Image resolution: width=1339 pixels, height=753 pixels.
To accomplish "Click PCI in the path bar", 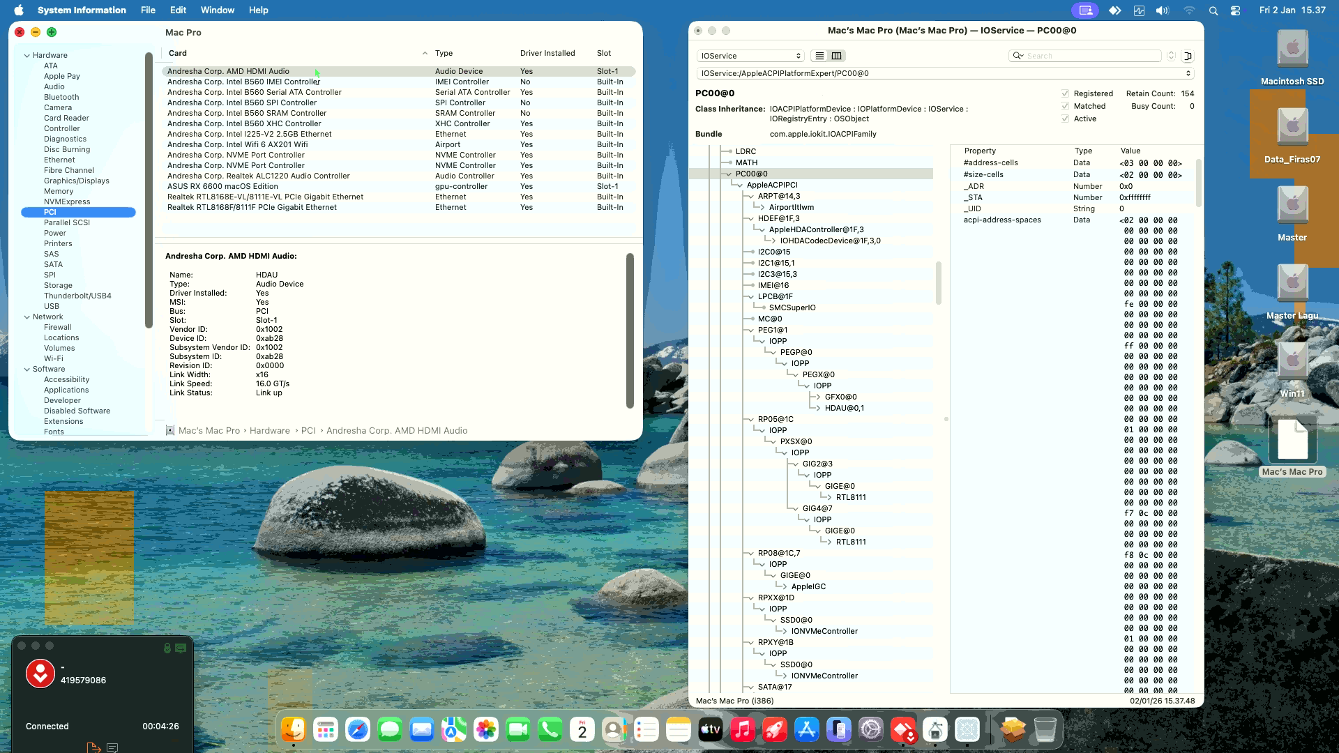I will point(308,431).
